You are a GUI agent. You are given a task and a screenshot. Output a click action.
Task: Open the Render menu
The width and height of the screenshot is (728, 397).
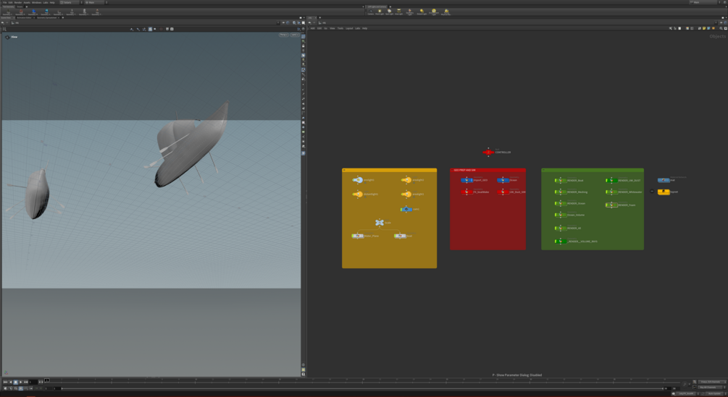click(x=17, y=2)
